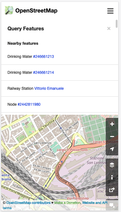Image resolution: width=121 pixels, height=212 pixels.
Task: Click the Via dei Lucani label
Action: tap(42, 170)
